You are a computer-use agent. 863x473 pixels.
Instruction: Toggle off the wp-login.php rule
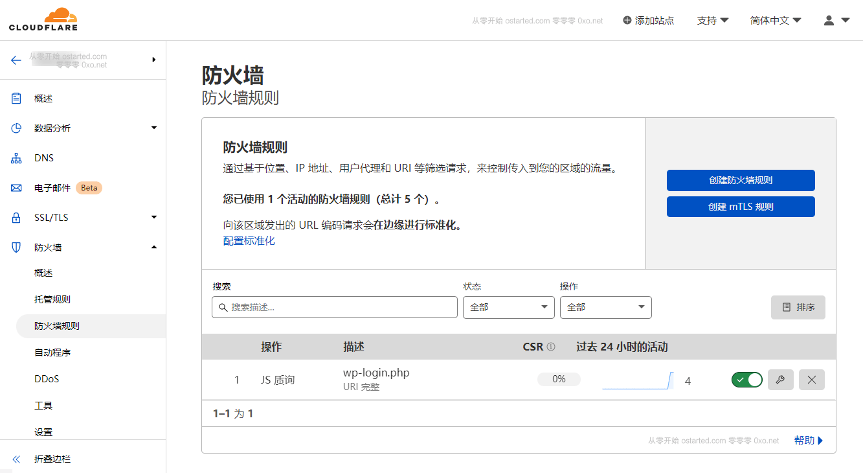click(747, 380)
